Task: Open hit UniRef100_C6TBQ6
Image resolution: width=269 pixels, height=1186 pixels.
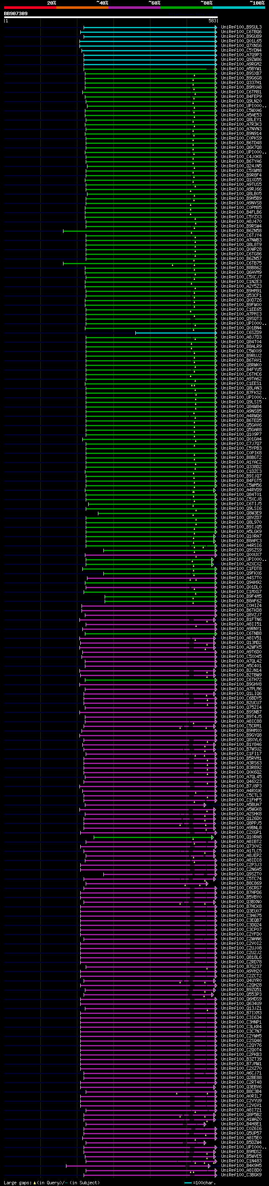Action: [241, 32]
